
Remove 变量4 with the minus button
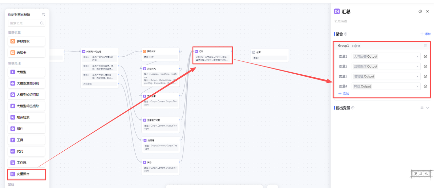pyautogui.click(x=425, y=87)
